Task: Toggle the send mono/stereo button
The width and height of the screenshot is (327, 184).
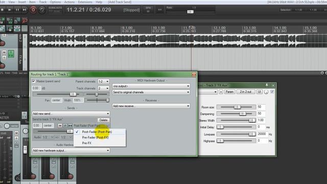Action: (70, 126)
